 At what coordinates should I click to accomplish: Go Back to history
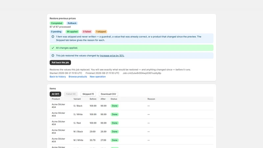(x=58, y=77)
